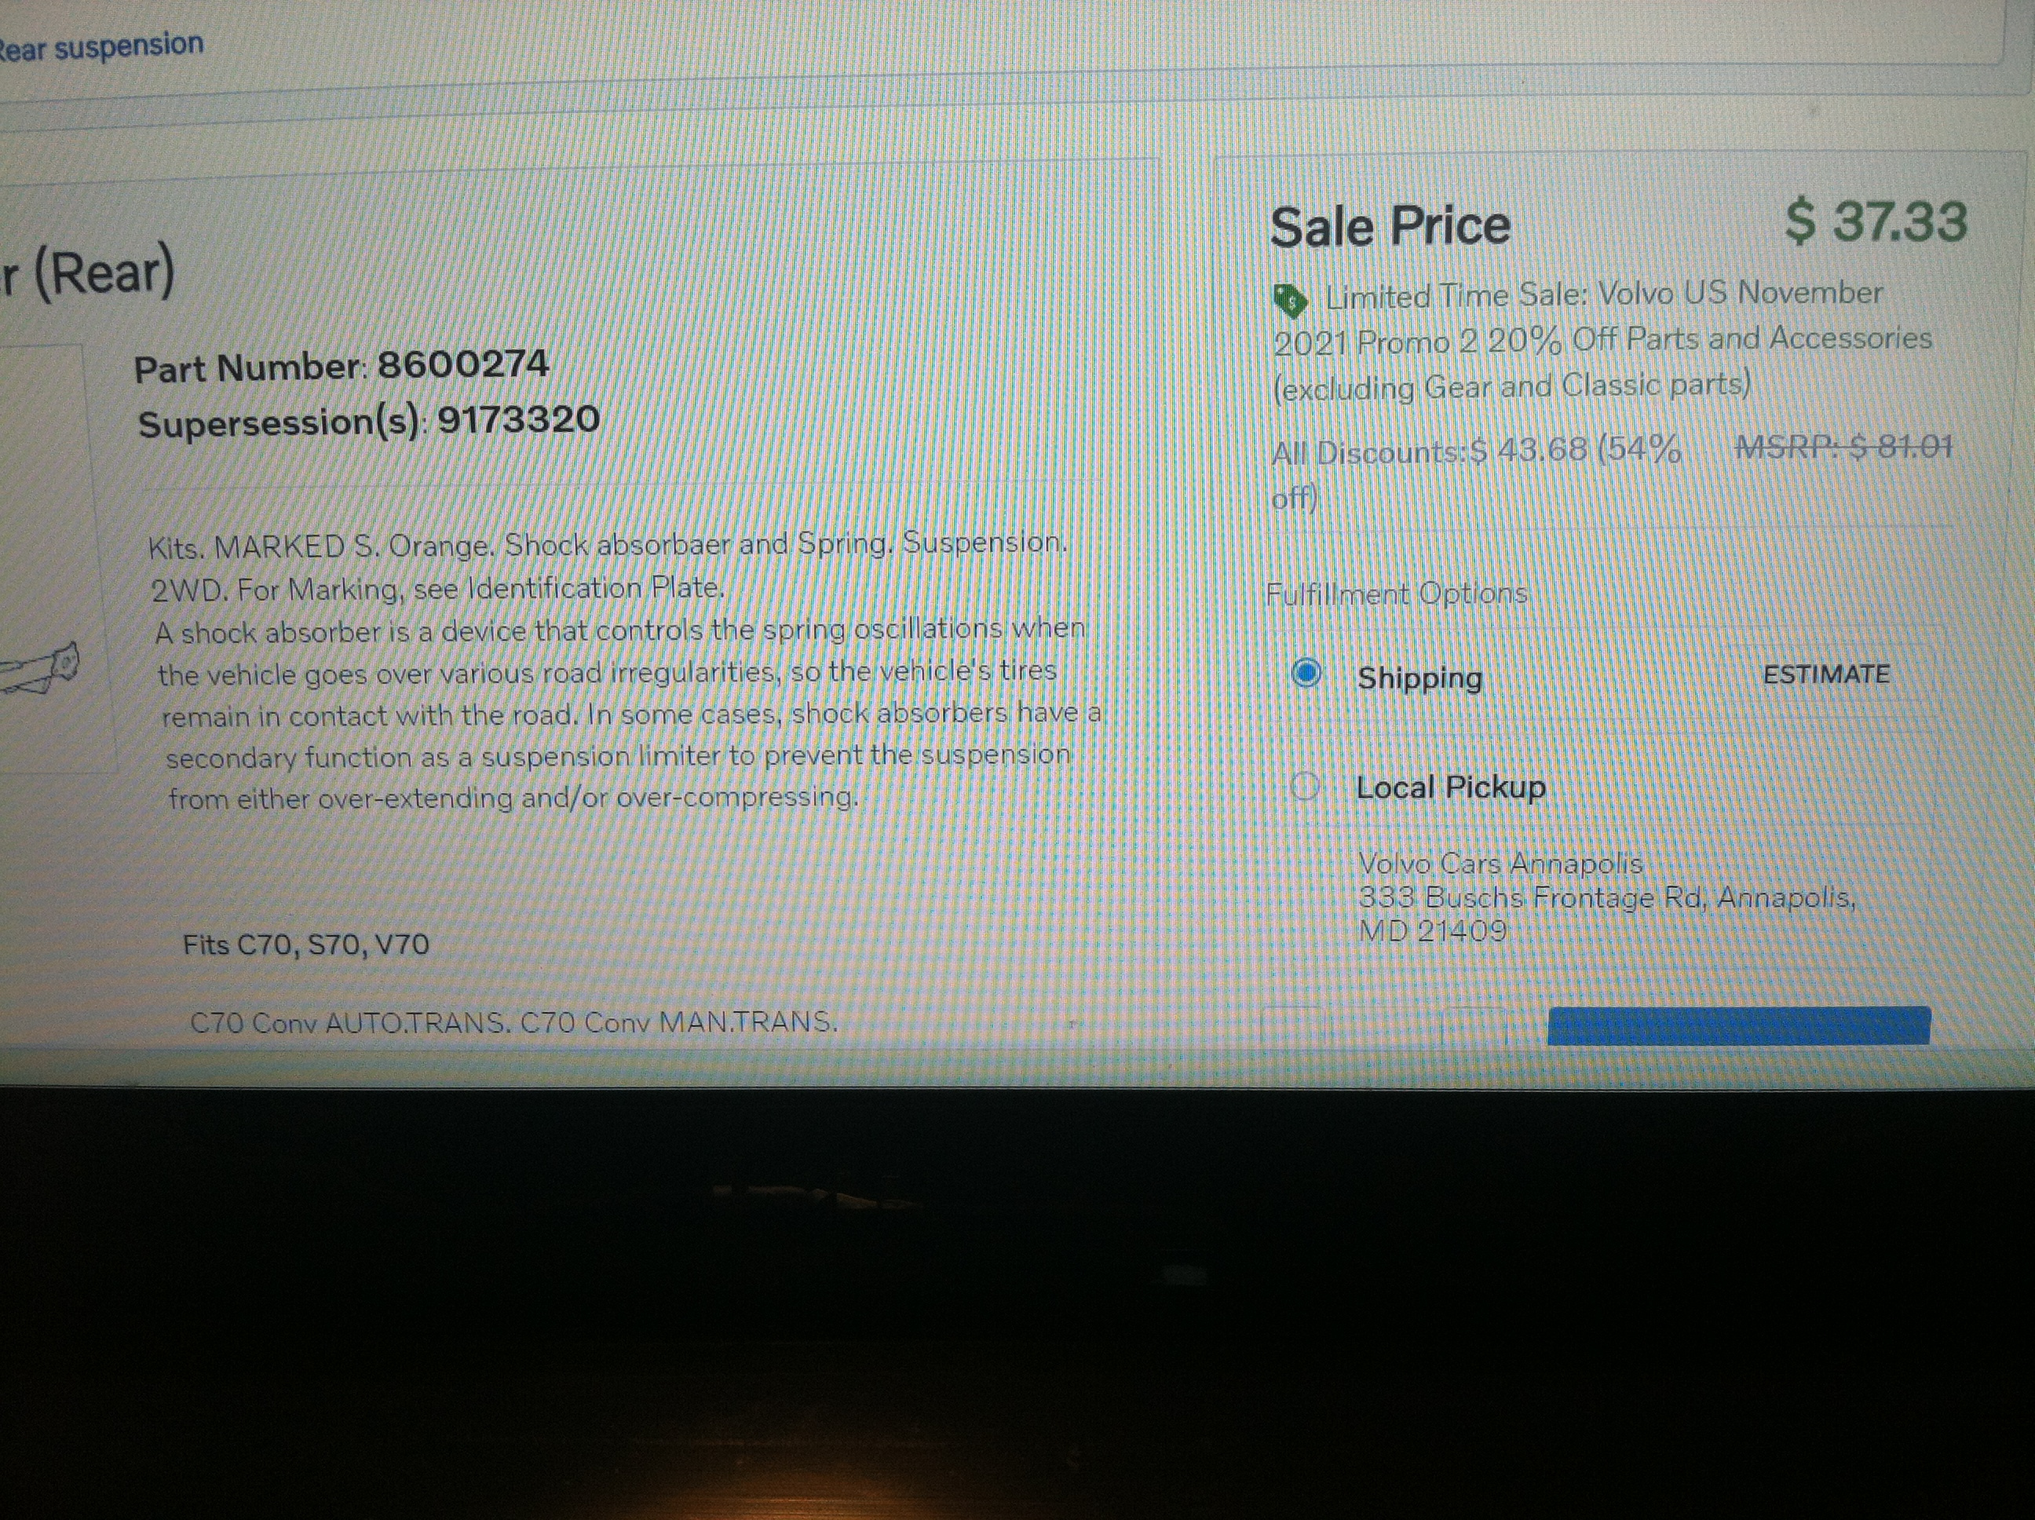
Task: Click the blue add-to-cart button
Action: click(x=1739, y=1026)
